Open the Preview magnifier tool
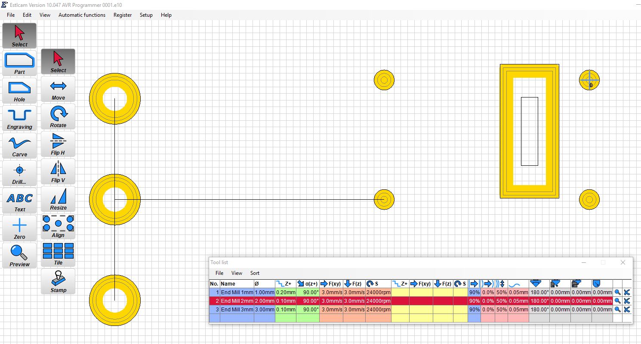 tap(19, 256)
